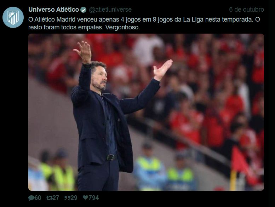Like the tweet with the heart icon
Viewport: 275px width, 207px height.
pyautogui.click(x=85, y=197)
